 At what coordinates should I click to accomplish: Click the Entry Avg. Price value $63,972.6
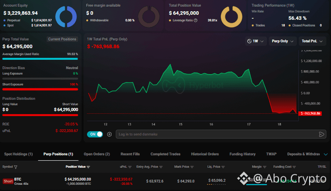(155, 181)
